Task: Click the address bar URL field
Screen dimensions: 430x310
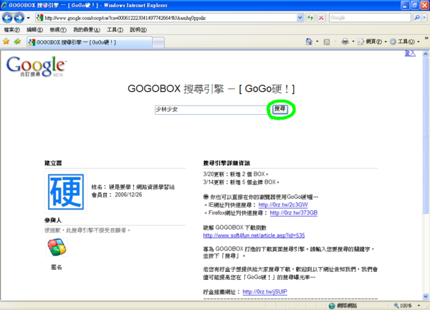Action: 170,18
